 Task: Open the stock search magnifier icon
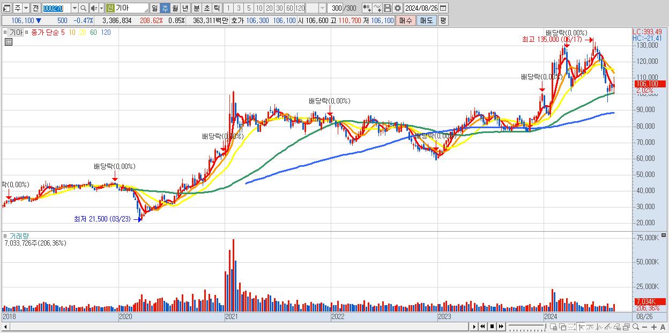coord(83,8)
